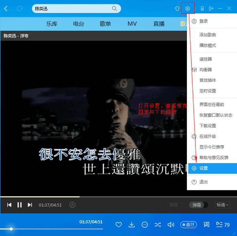Open 均衡器 from the menu
This screenshot has height=236, width=237.
[x=213, y=70]
